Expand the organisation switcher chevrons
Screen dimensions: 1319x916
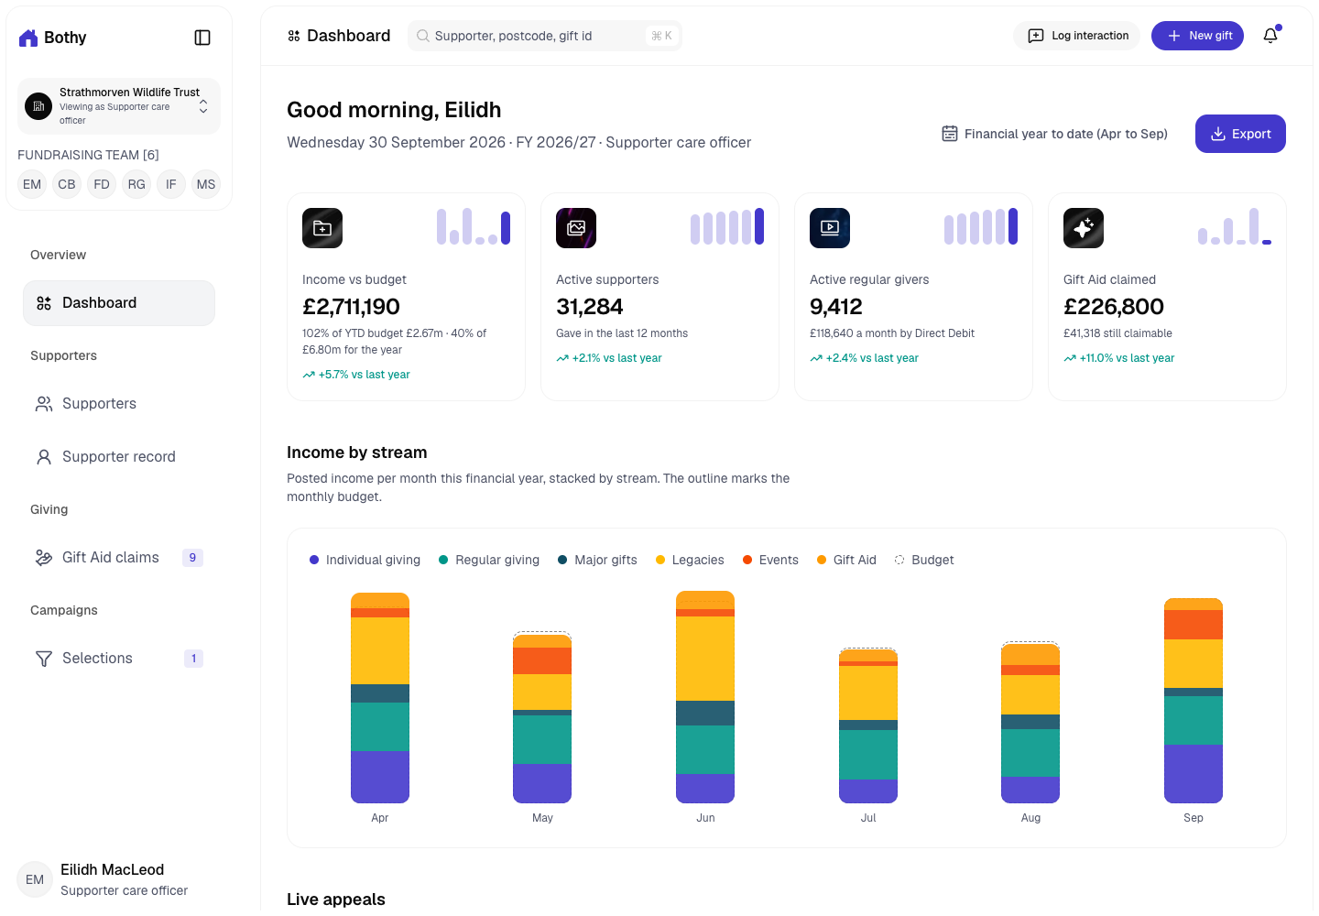203,106
